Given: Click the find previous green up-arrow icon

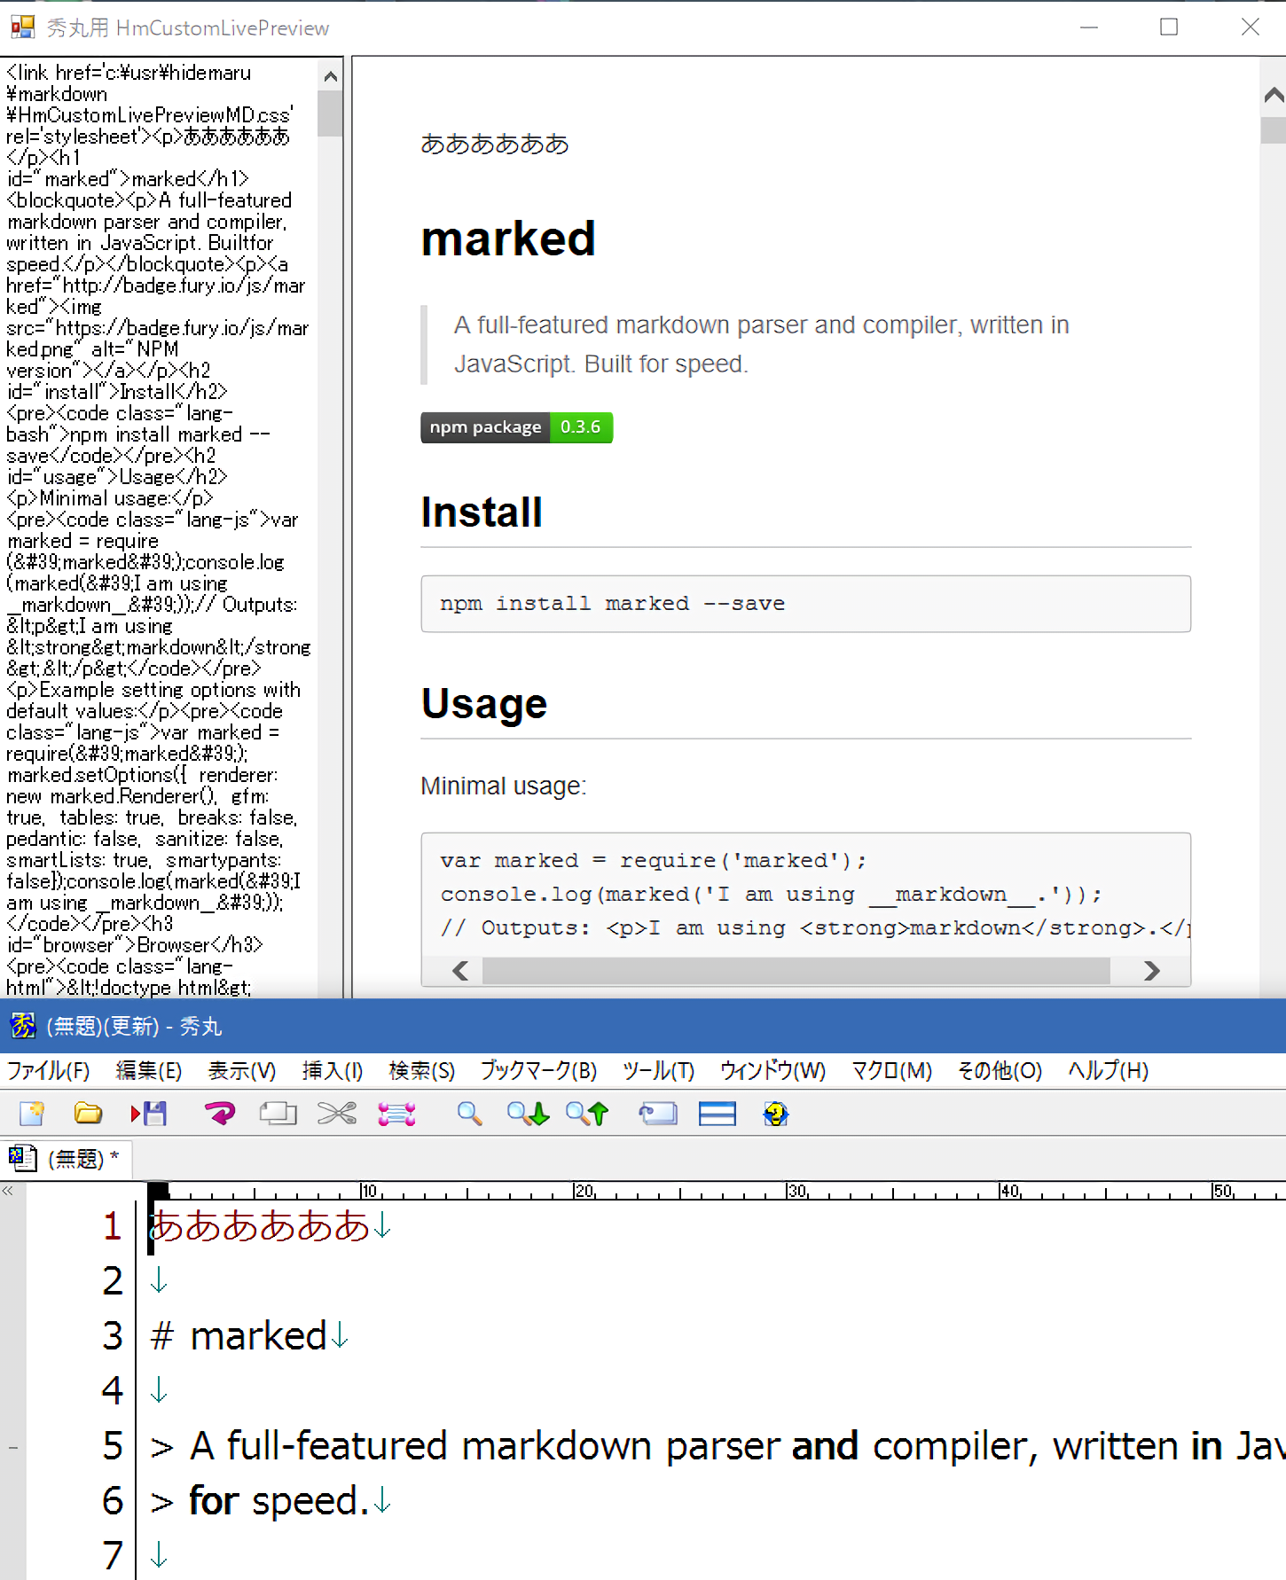Looking at the screenshot, I should [x=586, y=1114].
